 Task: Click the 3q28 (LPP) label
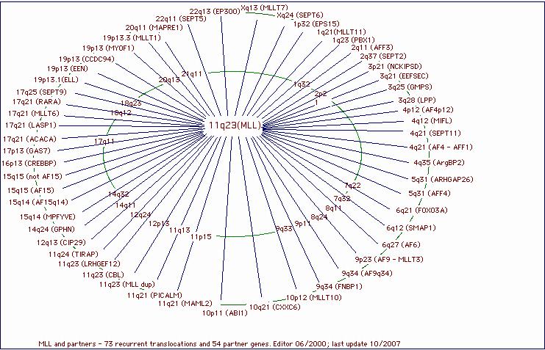(x=417, y=101)
